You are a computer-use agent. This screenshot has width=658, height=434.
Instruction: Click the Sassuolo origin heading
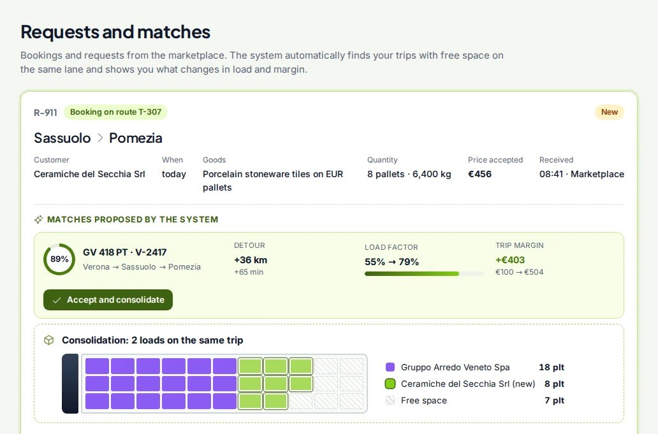[62, 138]
